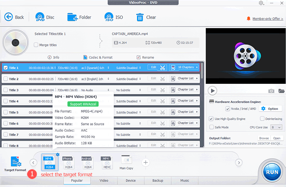The image size is (286, 187).
Task: Enable the Merge titles checkbox
Action: tap(37, 45)
